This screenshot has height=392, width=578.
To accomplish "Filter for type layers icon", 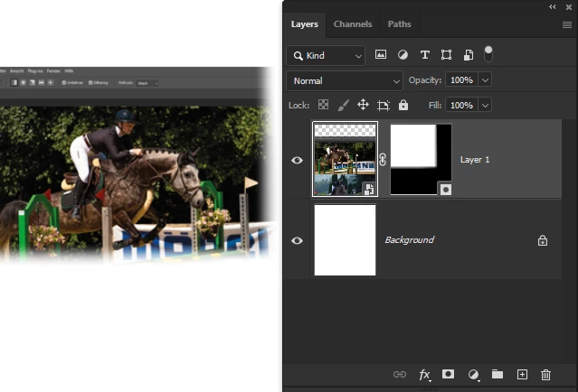I will coord(424,55).
